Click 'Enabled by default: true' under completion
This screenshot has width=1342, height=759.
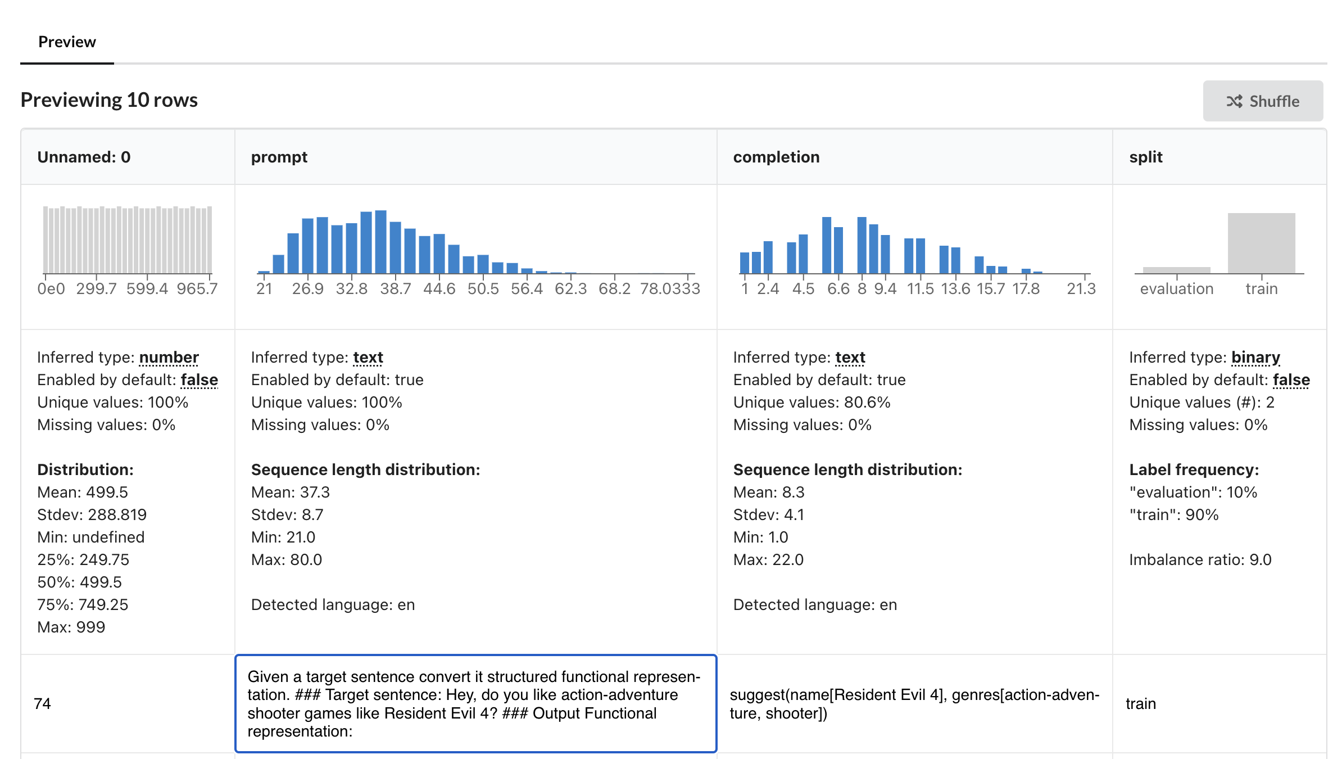(x=819, y=380)
